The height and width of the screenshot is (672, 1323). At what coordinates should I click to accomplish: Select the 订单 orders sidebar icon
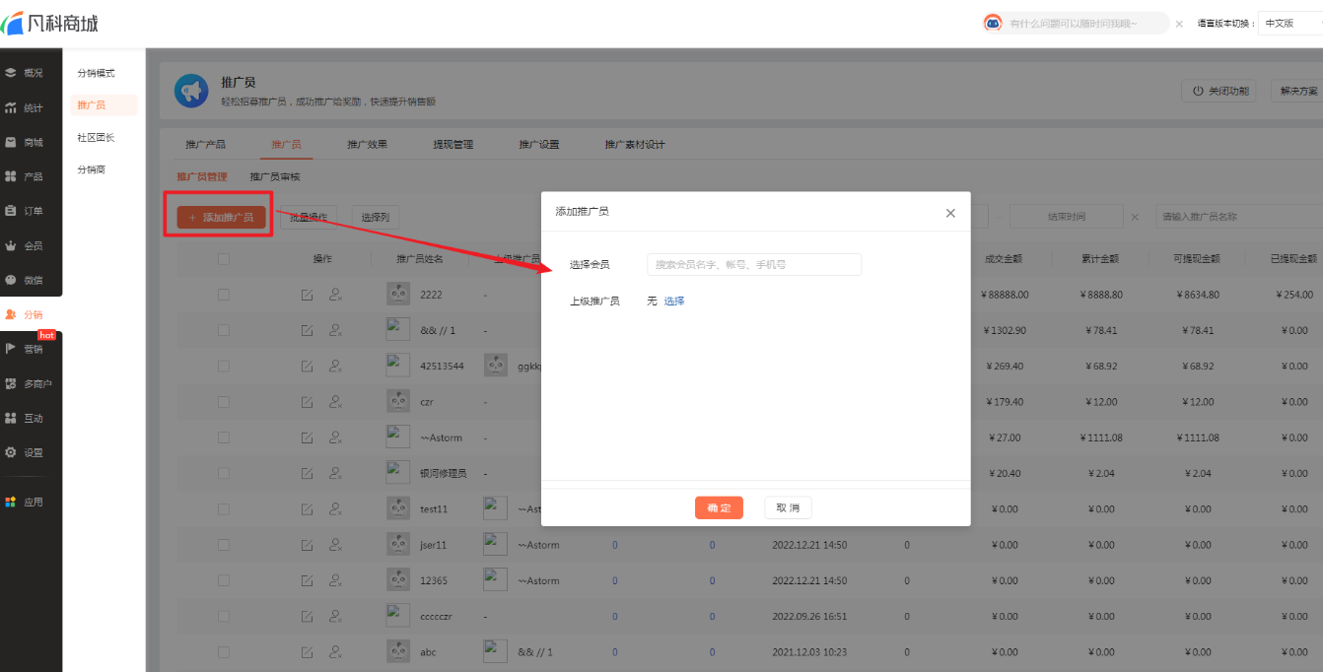(11, 211)
